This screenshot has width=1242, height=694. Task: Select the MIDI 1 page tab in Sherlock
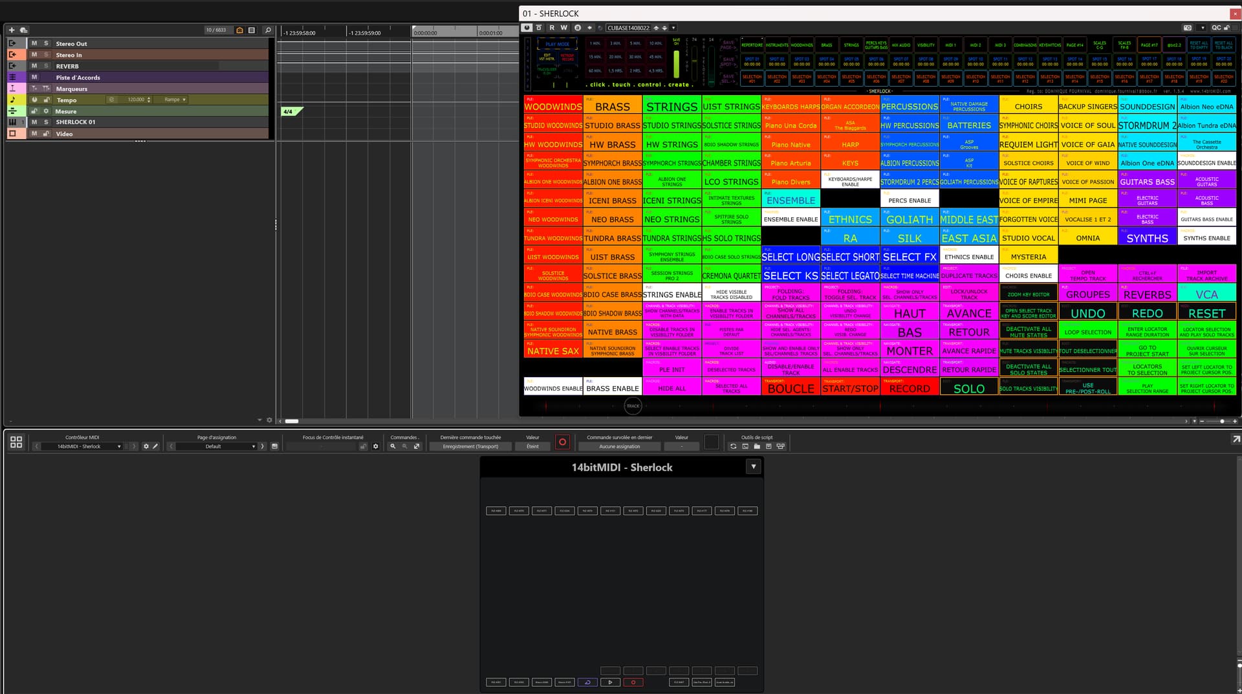tap(950, 45)
